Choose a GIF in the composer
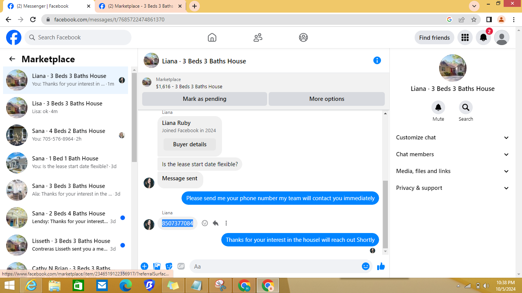 [181, 266]
